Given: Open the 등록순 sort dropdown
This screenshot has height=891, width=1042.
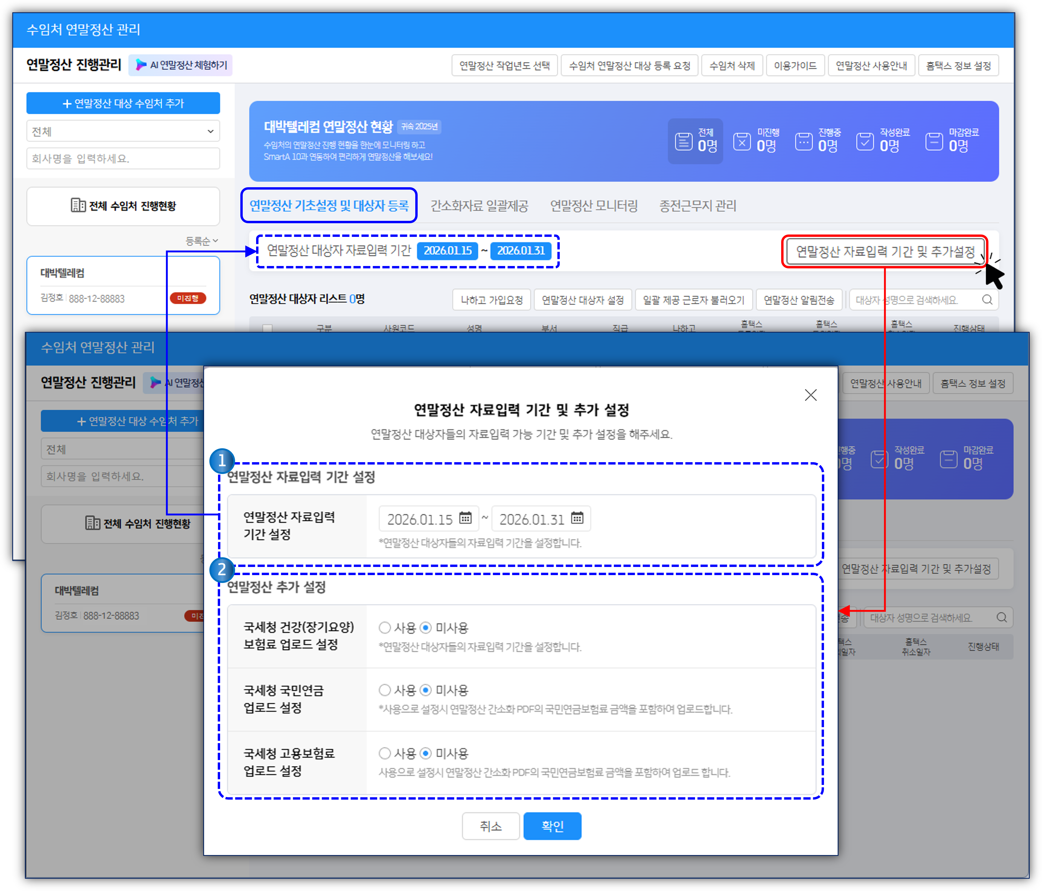Looking at the screenshot, I should tap(202, 241).
